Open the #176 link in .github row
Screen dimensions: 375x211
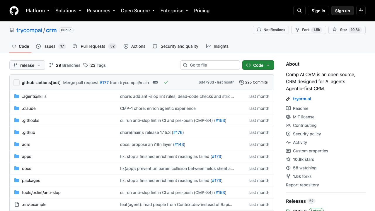pos(178,132)
